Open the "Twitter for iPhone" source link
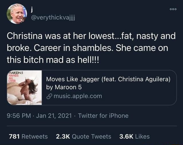This screenshot has height=145, width=183. [x=103, y=116]
